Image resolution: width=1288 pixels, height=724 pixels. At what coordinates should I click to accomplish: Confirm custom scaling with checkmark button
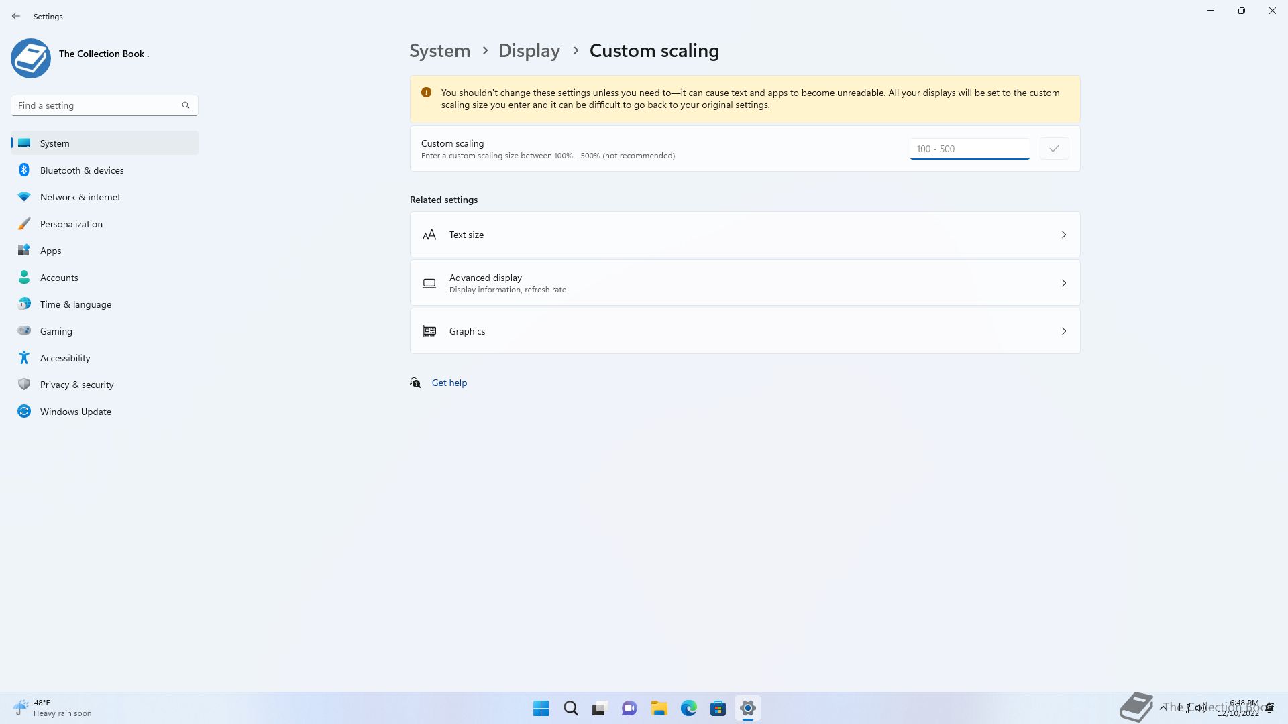[1054, 149]
